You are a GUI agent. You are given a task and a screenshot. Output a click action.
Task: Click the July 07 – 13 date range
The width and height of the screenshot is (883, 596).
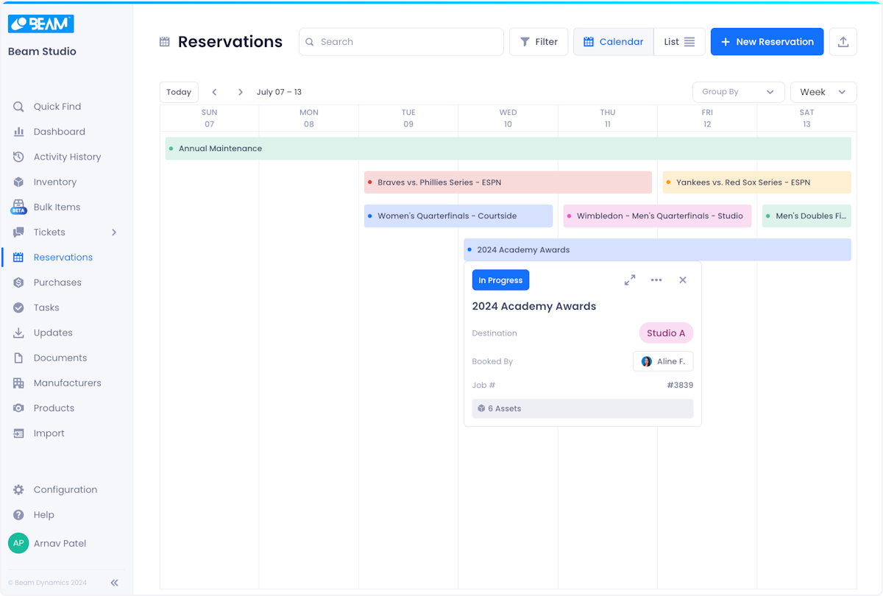(x=279, y=92)
